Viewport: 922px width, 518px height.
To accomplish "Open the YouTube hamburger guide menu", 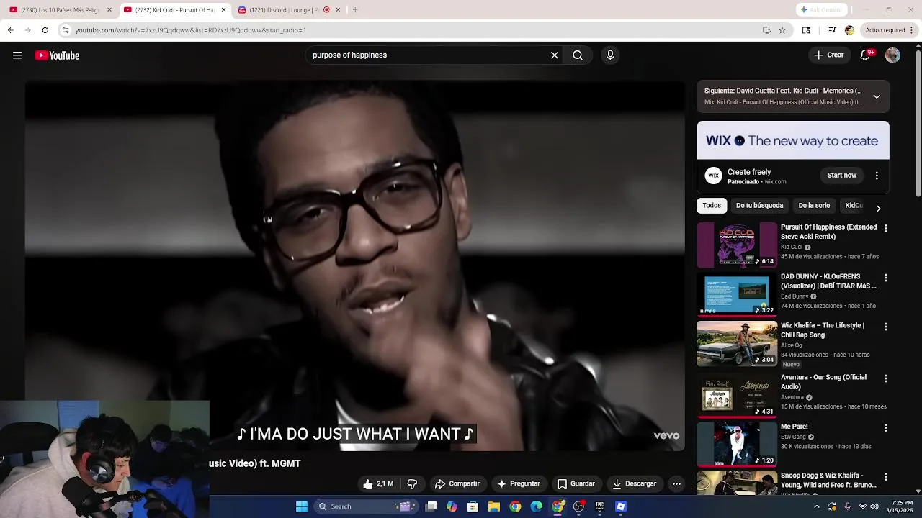I will tap(17, 55).
